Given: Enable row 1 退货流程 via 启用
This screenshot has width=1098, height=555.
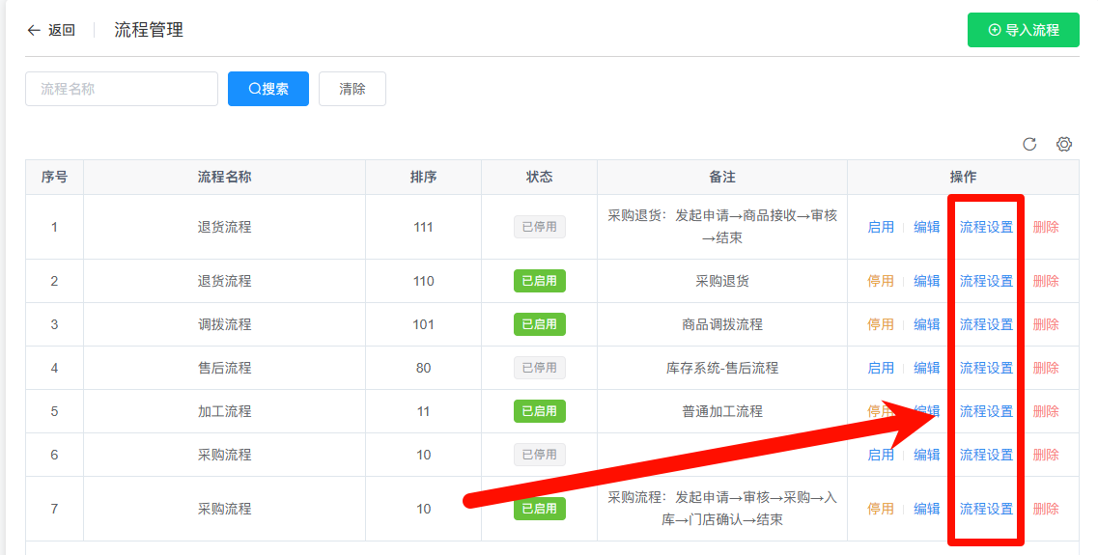Looking at the screenshot, I should [881, 227].
